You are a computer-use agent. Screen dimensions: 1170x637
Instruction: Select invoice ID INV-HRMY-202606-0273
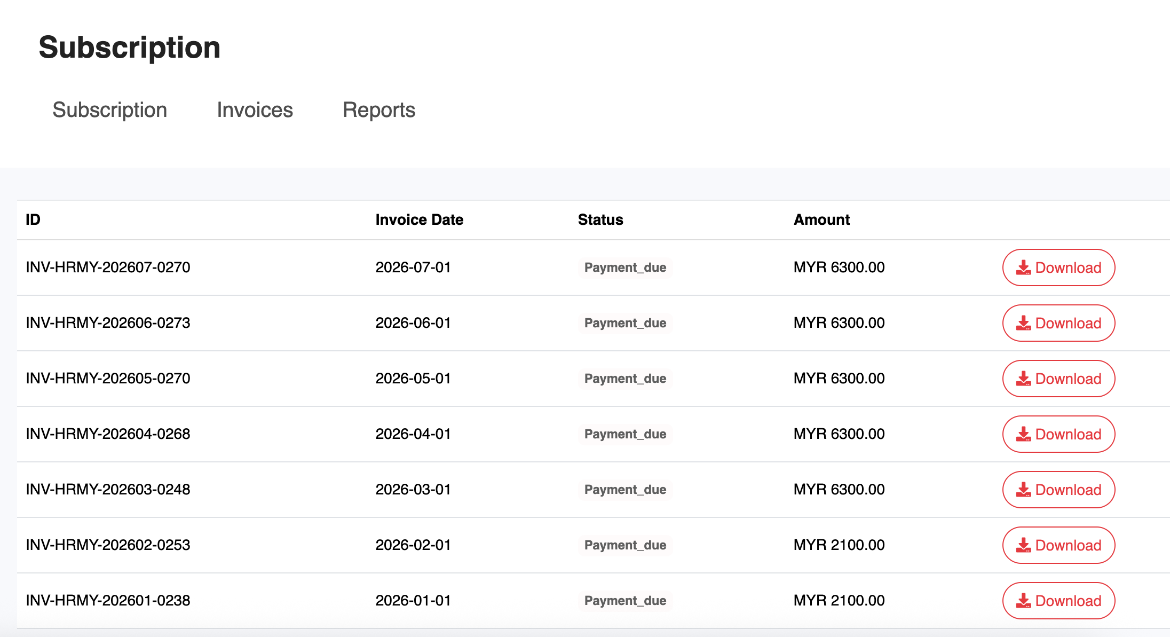[x=108, y=323]
